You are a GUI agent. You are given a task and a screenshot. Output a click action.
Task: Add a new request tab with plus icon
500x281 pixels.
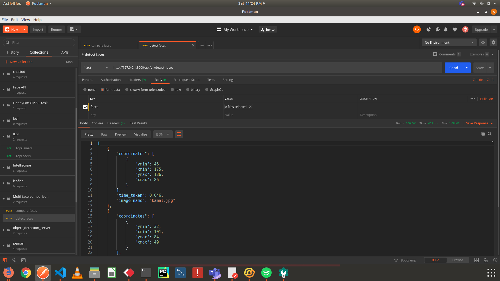coord(202,45)
